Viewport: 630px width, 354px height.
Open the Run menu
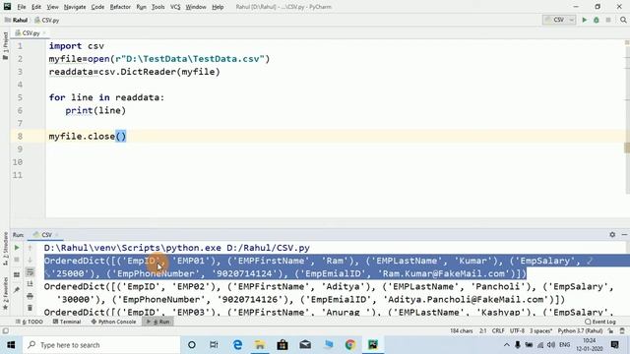[x=141, y=7]
